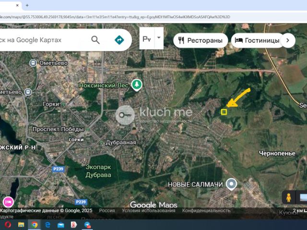307x230 pixels.
Task: Switch to Chrome in taskbar
Action: (x=35, y=225)
